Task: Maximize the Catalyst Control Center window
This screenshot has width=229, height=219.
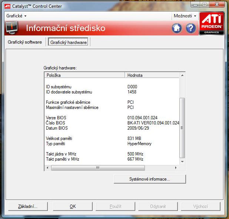Action: click(x=205, y=5)
